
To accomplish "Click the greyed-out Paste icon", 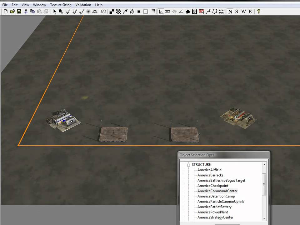I will [x=39, y=12].
